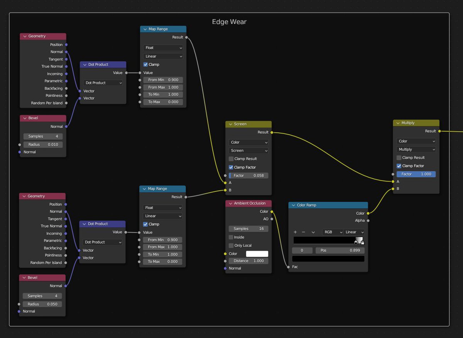Open Screen blend mode dropdown
This screenshot has height=338, width=463.
point(248,151)
